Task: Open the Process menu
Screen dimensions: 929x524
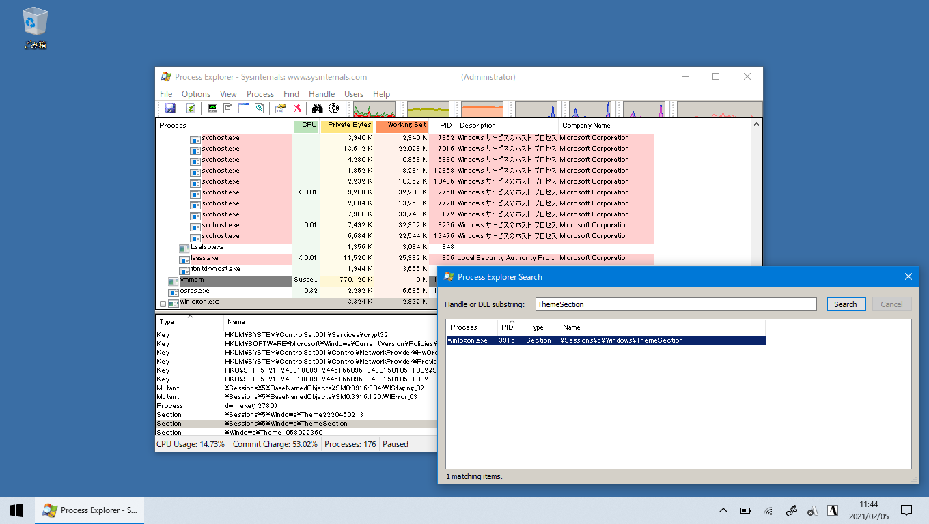Action: tap(260, 94)
